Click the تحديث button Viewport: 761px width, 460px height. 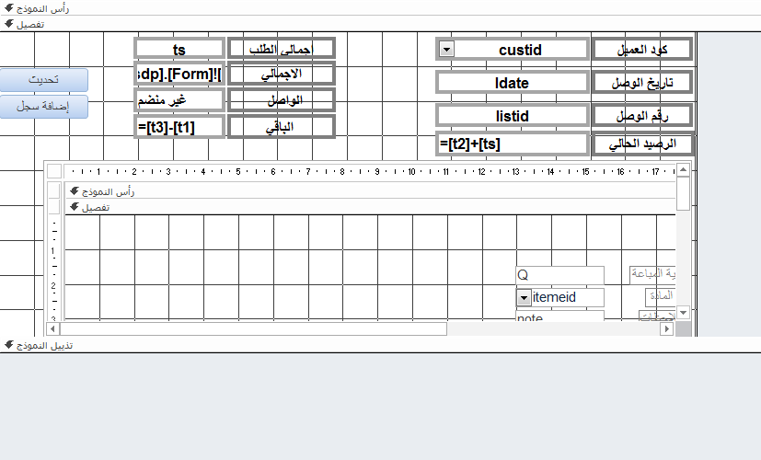pyautogui.click(x=43, y=79)
